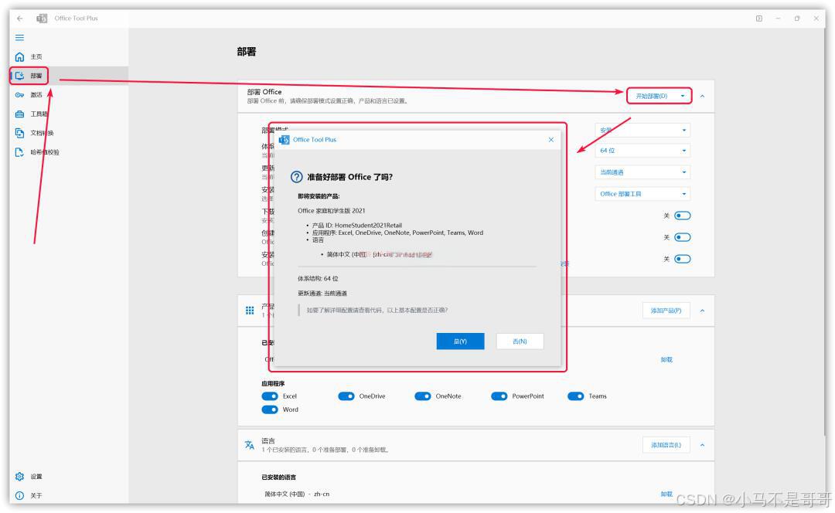Click text 体系结构: 64 位 in dialog
The height and width of the screenshot is (513, 835).
pyautogui.click(x=318, y=278)
